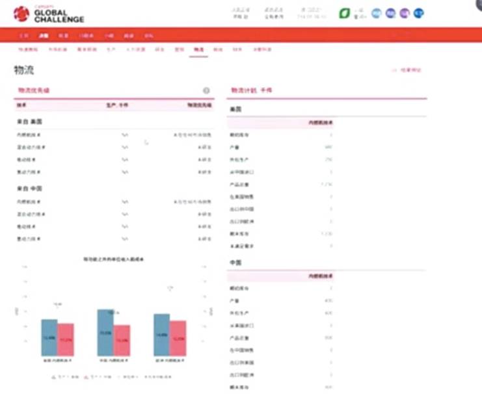
Task: Click the purple circular avatar in header
Action: click(405, 13)
